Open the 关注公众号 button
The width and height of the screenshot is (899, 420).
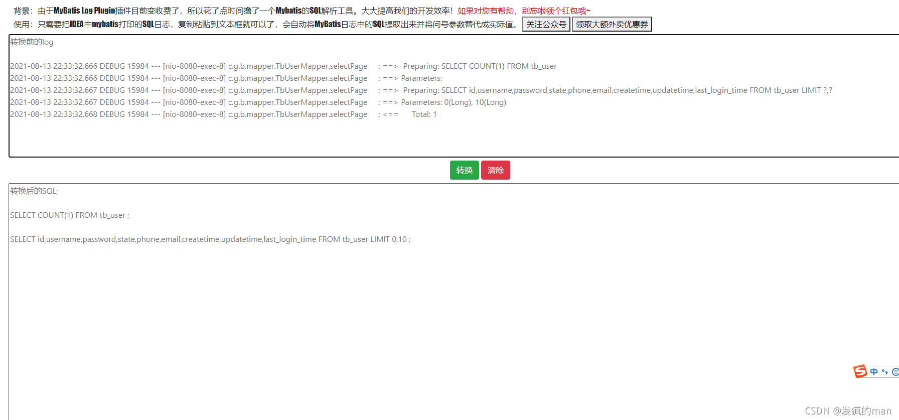point(546,24)
